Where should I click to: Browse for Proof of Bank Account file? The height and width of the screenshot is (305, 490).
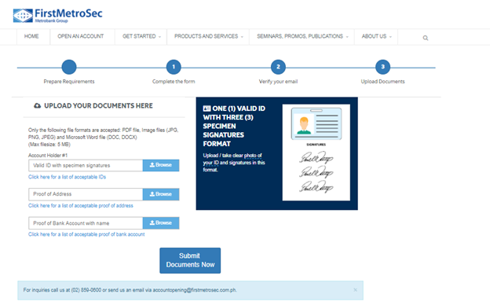[x=161, y=223]
